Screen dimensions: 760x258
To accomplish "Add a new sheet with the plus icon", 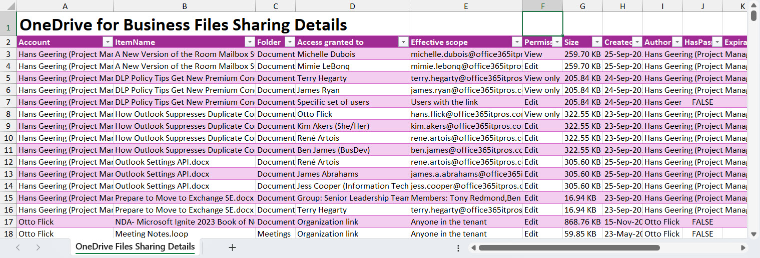I will (232, 248).
